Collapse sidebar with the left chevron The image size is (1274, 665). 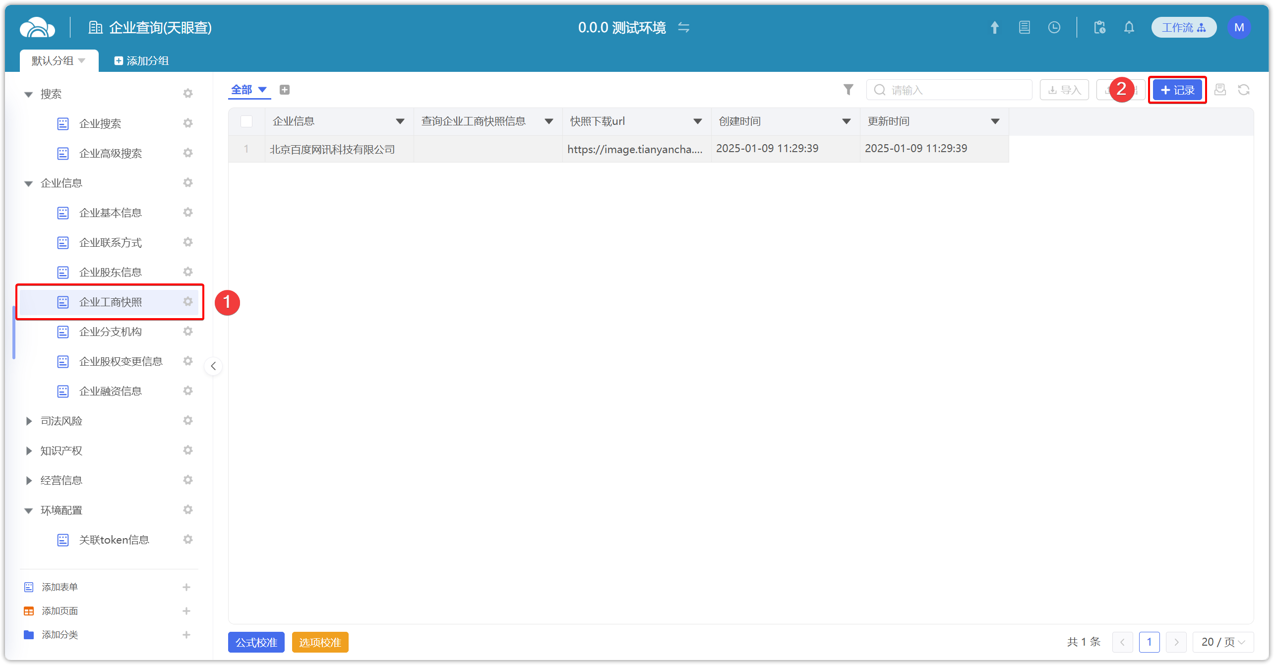coord(213,366)
